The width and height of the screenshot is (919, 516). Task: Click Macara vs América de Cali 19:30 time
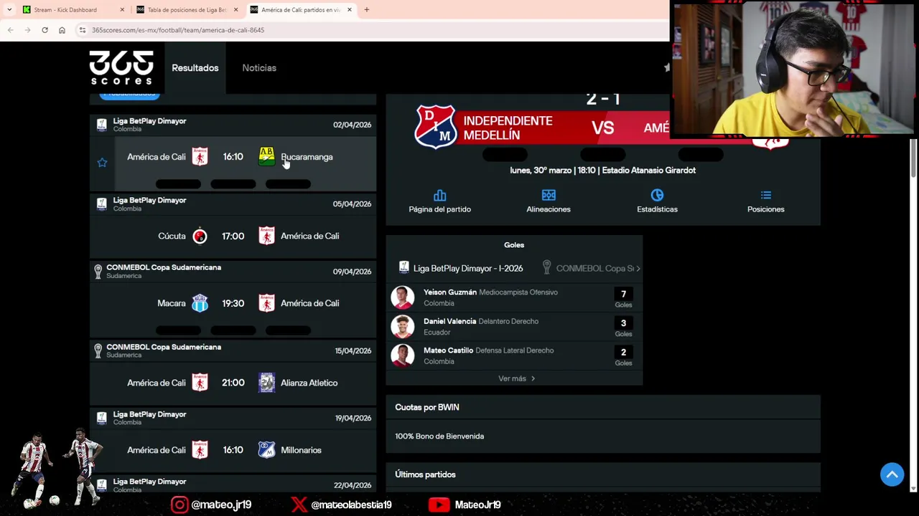tap(233, 303)
